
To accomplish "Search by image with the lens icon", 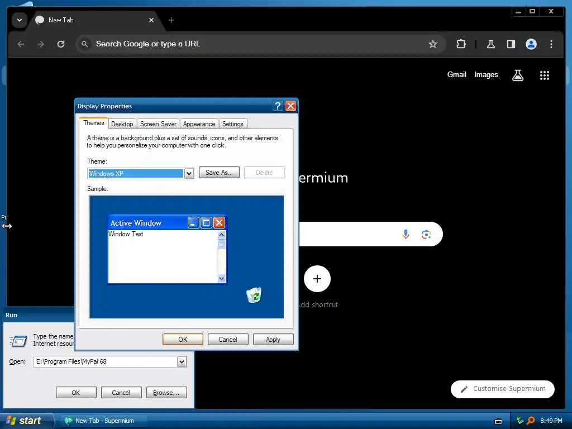I will coord(426,234).
